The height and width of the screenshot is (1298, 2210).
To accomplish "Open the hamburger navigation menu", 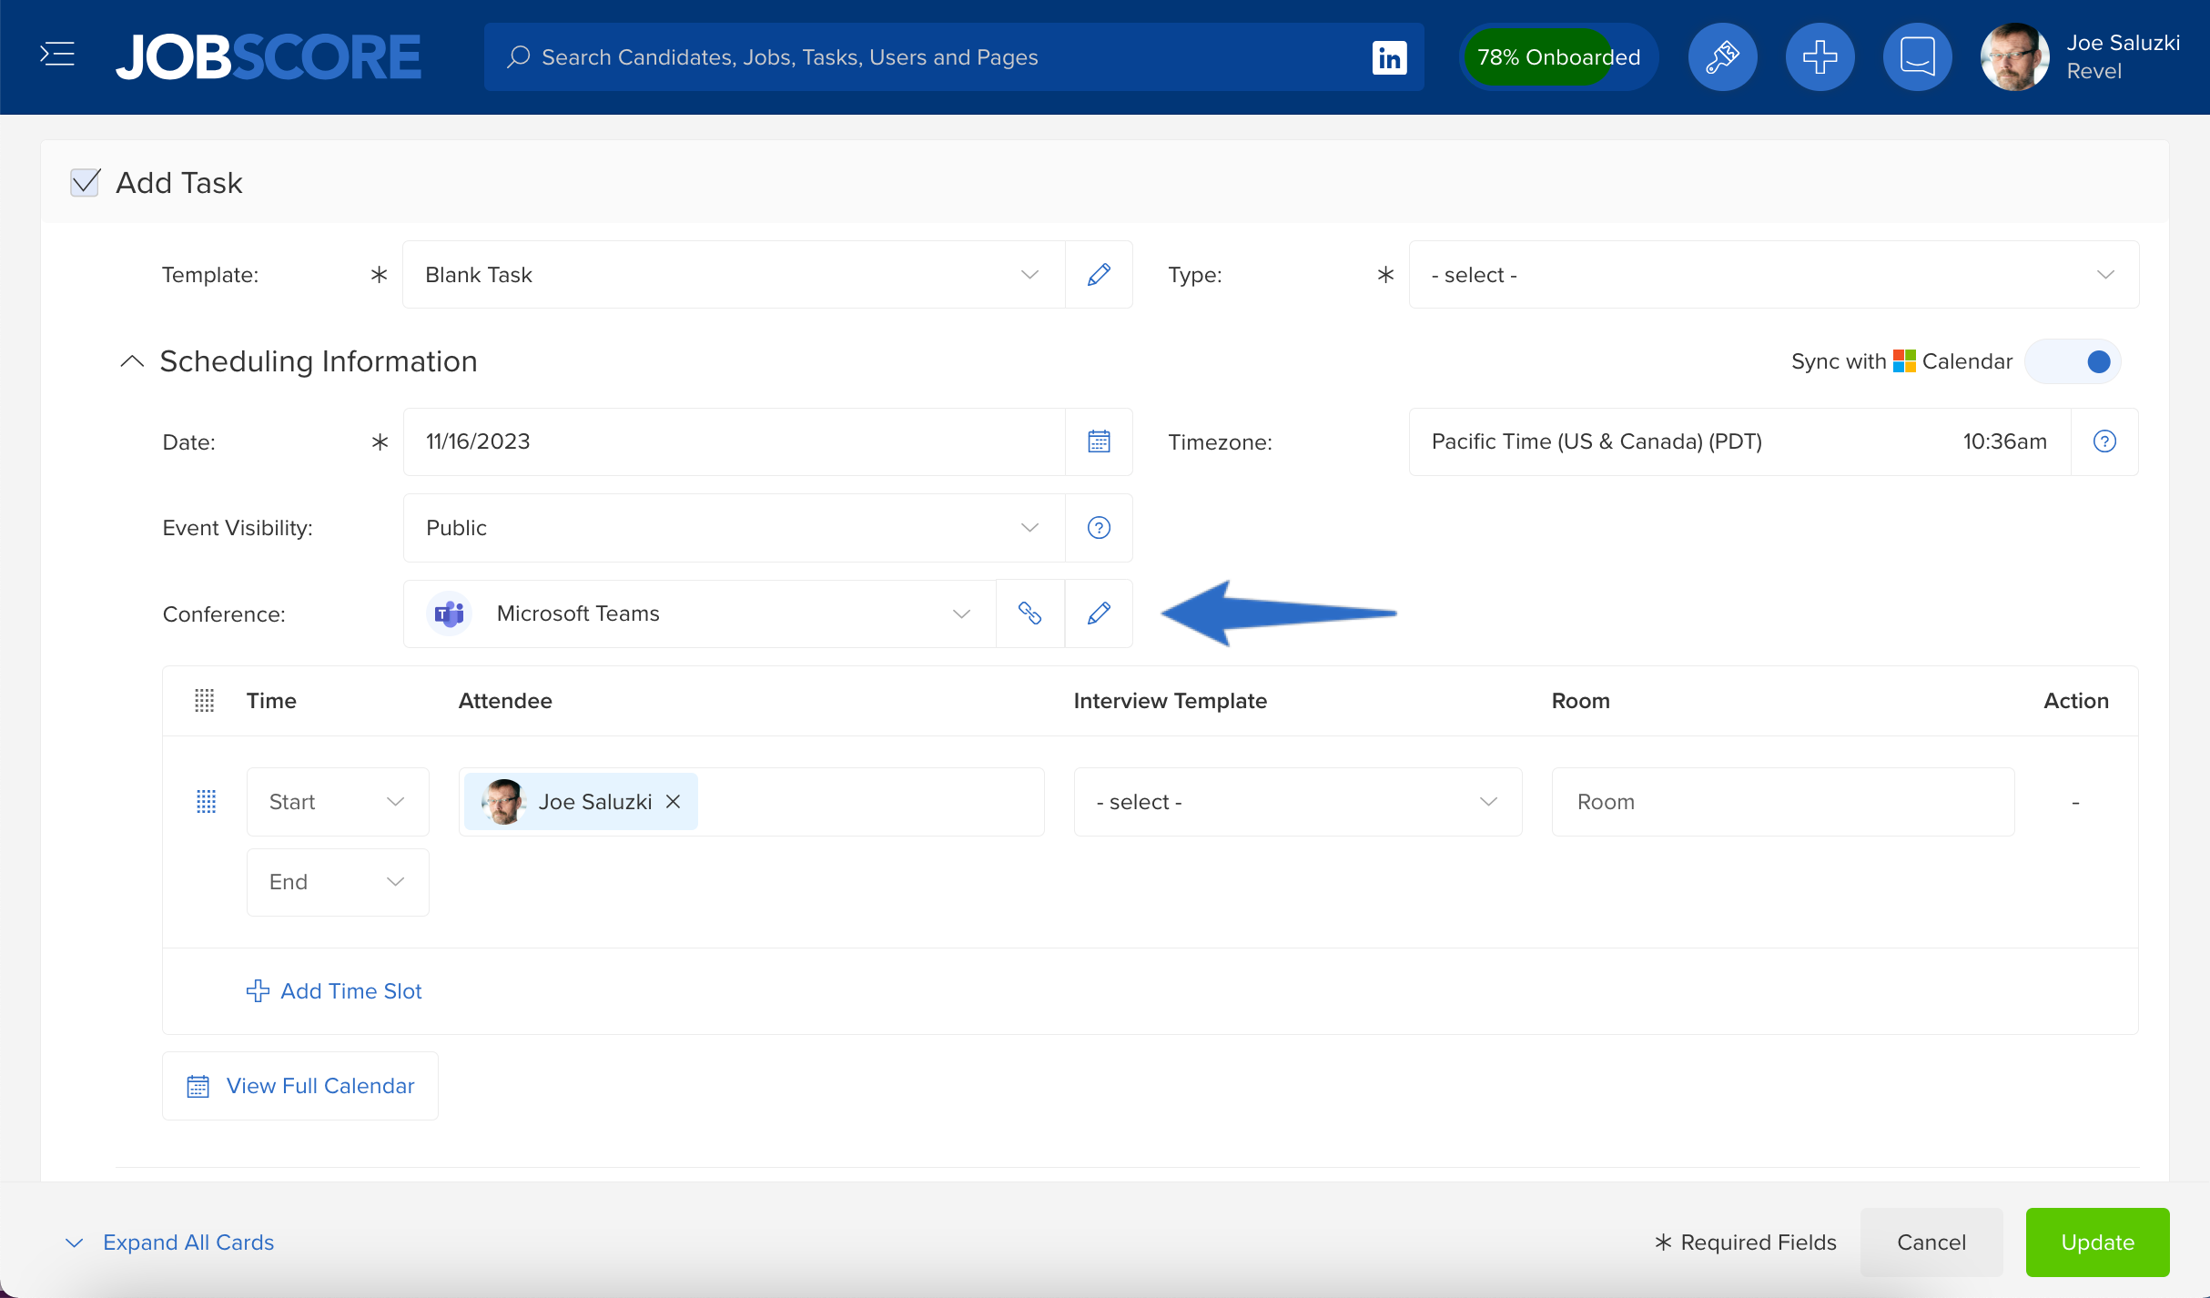I will [57, 55].
